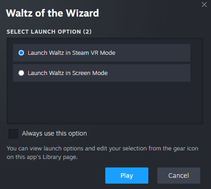The height and width of the screenshot is (189, 211).
Task: Click the empty area below the launch options
Action: click(x=104, y=103)
